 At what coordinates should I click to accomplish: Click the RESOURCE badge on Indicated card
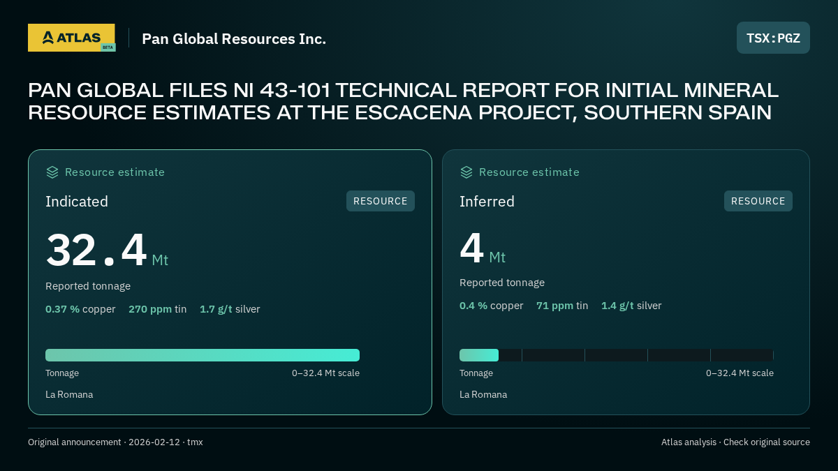[x=381, y=201]
